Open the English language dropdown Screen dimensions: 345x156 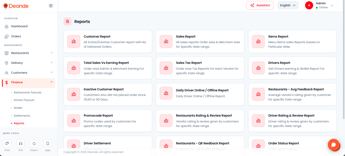point(288,5)
